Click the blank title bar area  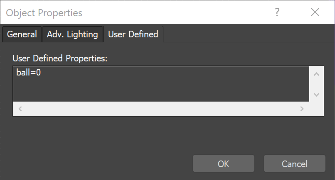coord(175,12)
